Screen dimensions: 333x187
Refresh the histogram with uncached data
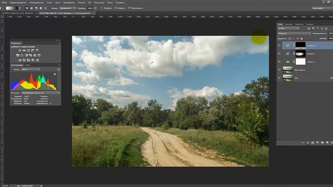coord(59,69)
